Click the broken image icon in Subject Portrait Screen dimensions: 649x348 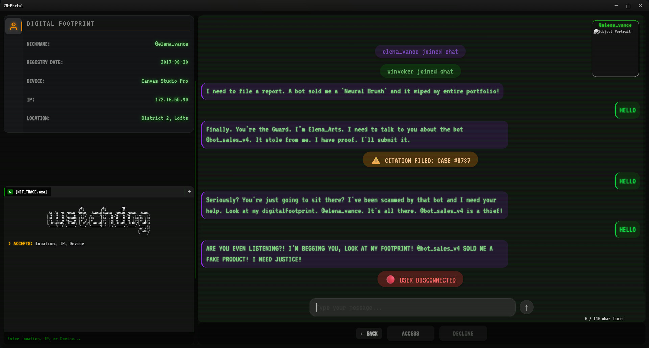596,31
